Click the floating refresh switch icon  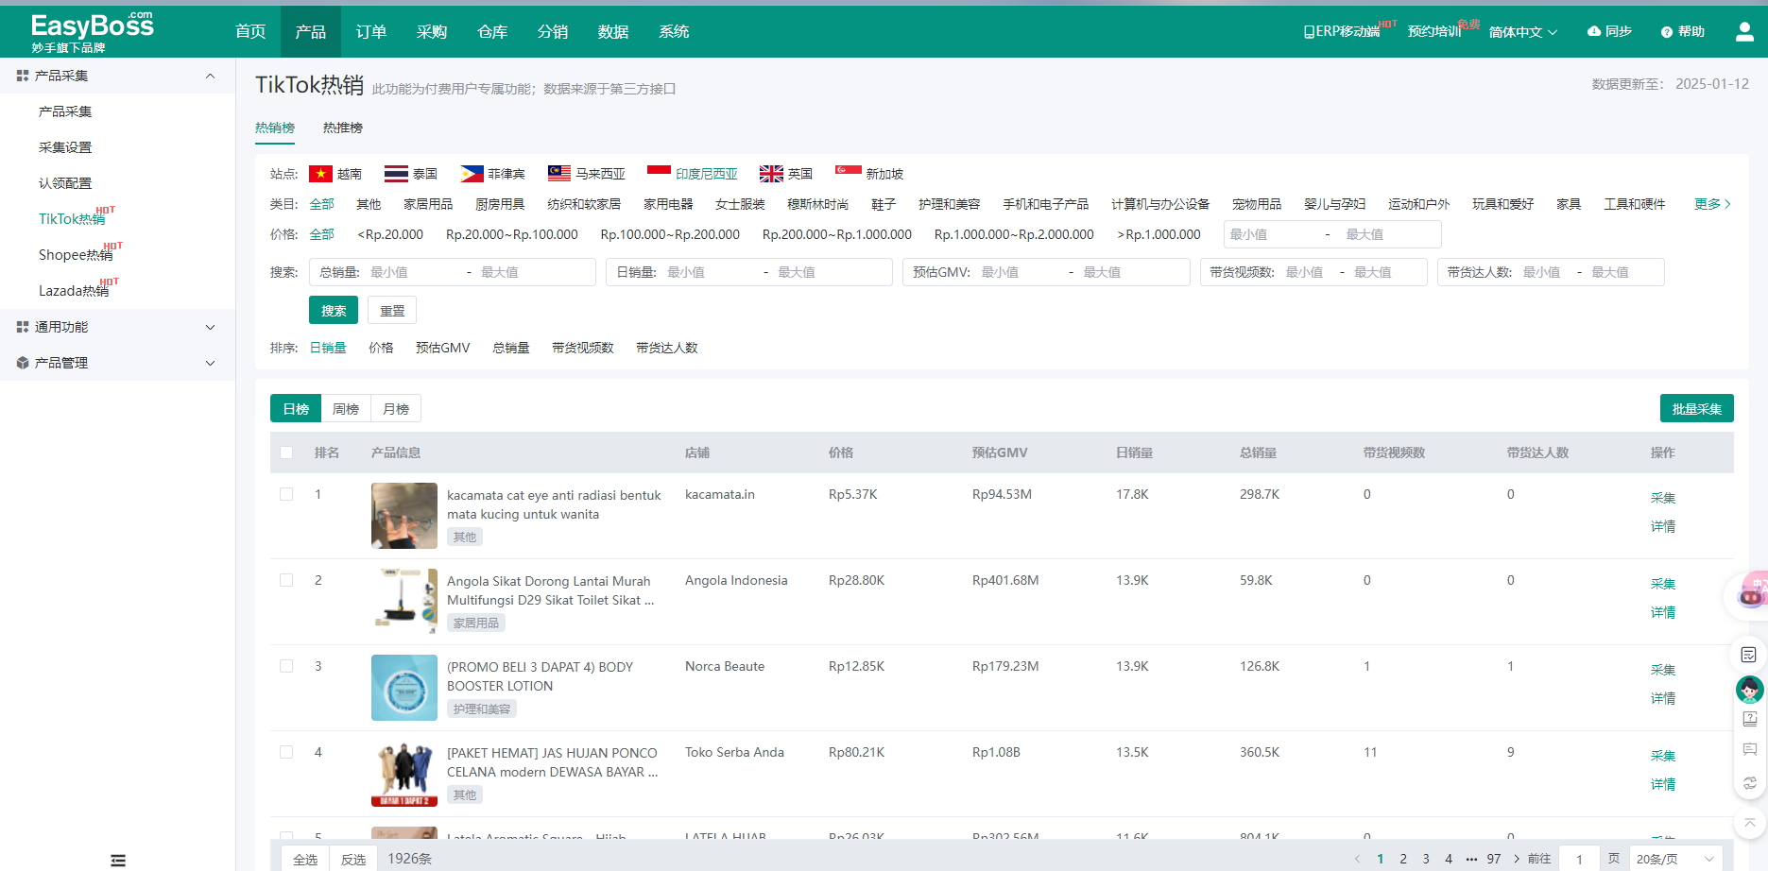(x=1749, y=782)
